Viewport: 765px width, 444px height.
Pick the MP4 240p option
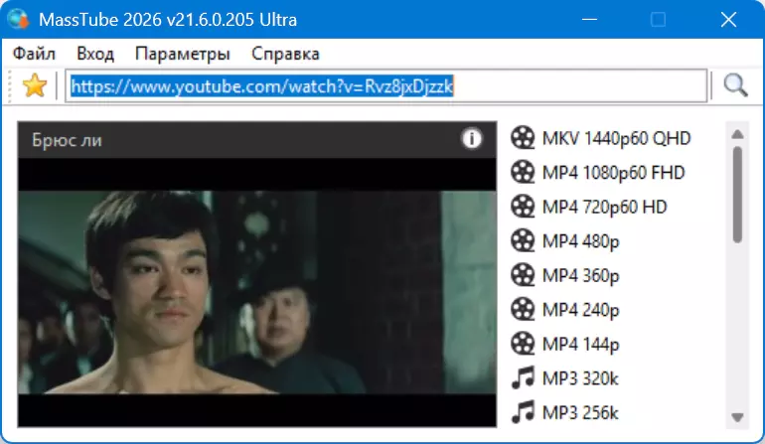[x=581, y=310]
